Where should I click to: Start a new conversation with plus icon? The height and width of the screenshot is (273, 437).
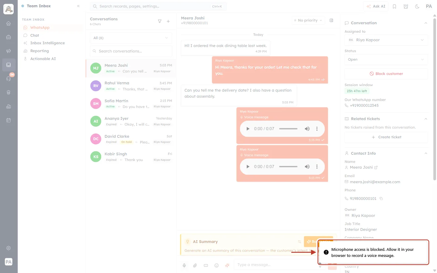pos(168,21)
